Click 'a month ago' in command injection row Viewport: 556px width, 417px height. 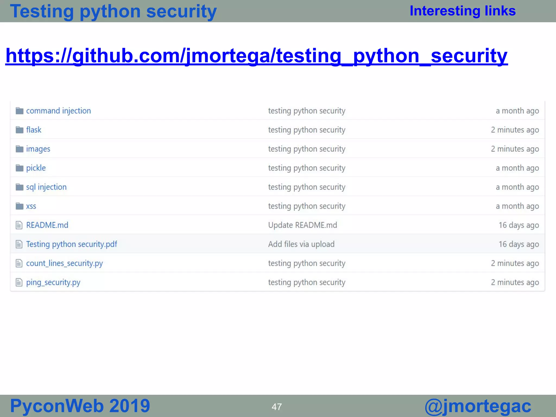coord(517,111)
